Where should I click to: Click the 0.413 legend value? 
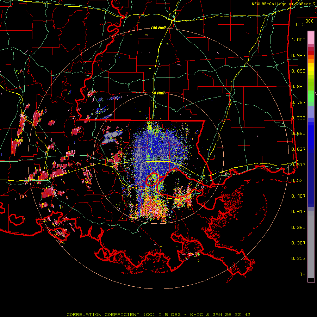coord(298,212)
